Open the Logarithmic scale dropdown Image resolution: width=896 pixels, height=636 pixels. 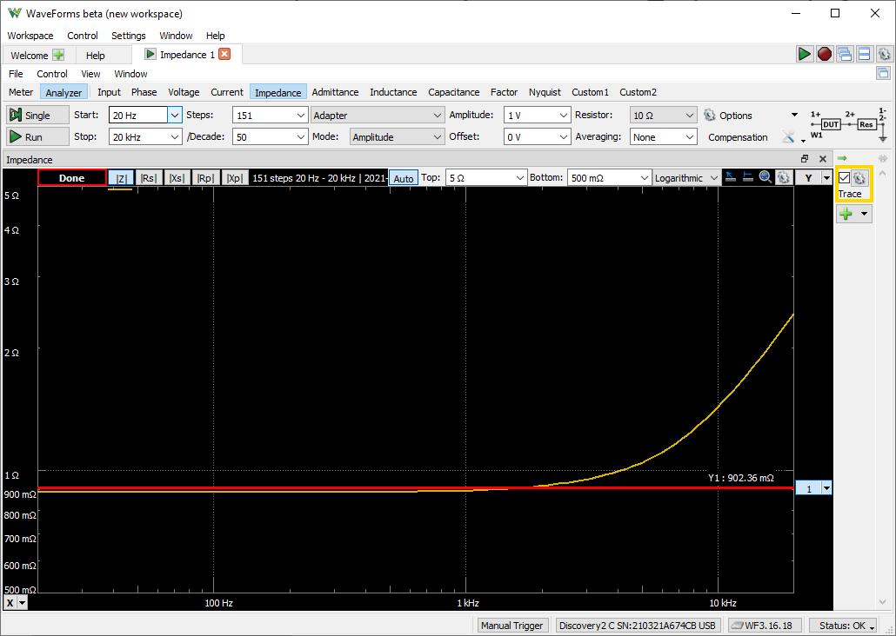pyautogui.click(x=685, y=177)
